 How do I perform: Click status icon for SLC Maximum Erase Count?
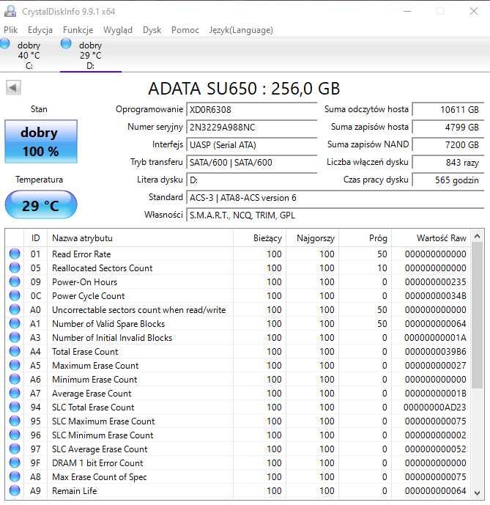pos(15,421)
